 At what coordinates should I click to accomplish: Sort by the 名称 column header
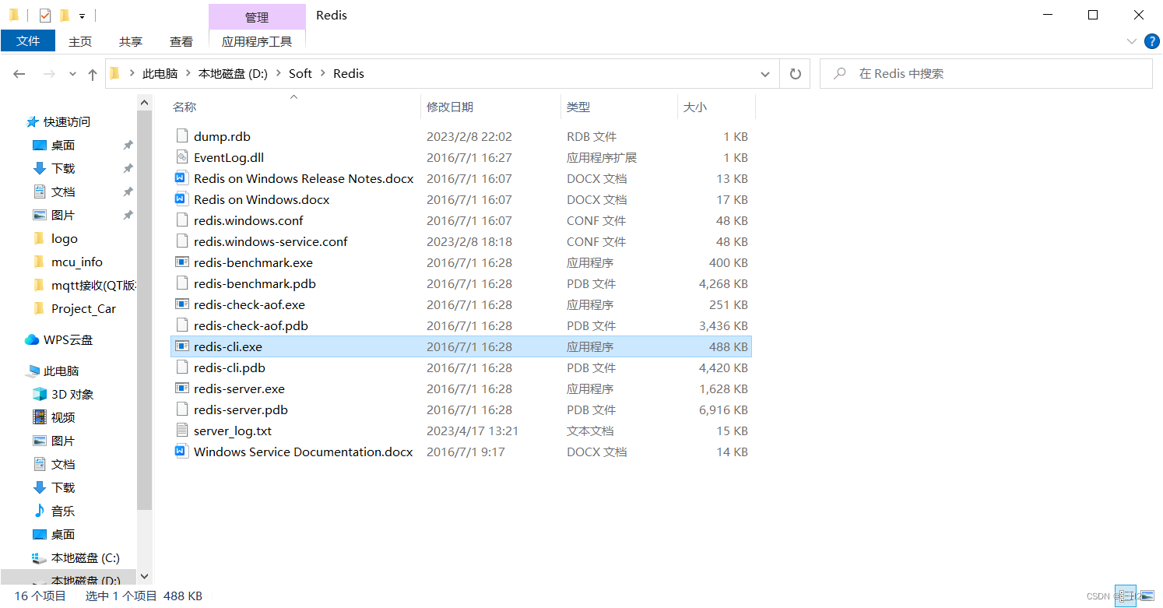point(184,107)
